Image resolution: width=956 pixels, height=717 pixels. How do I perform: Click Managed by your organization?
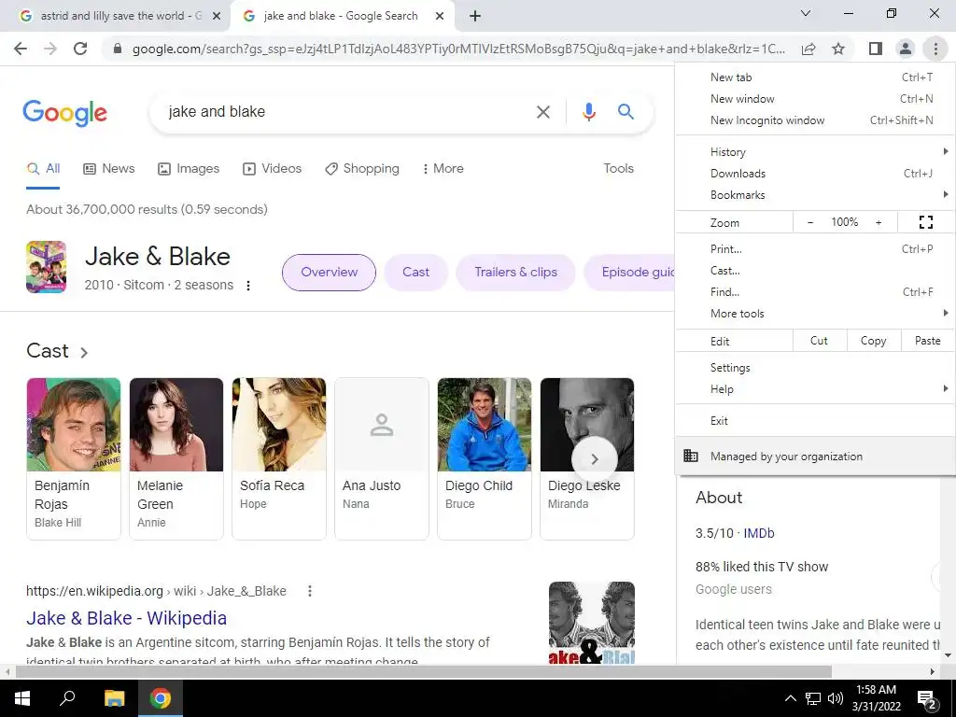(x=814, y=456)
